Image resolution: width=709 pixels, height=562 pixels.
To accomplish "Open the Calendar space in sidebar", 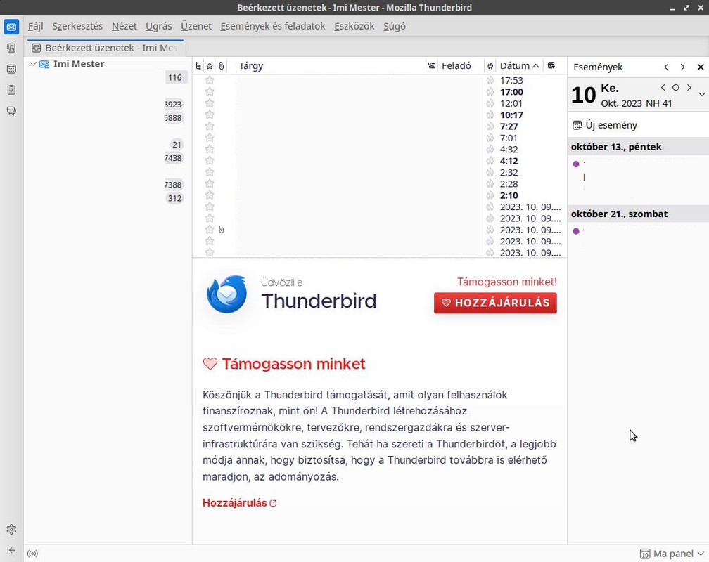I will click(11, 69).
